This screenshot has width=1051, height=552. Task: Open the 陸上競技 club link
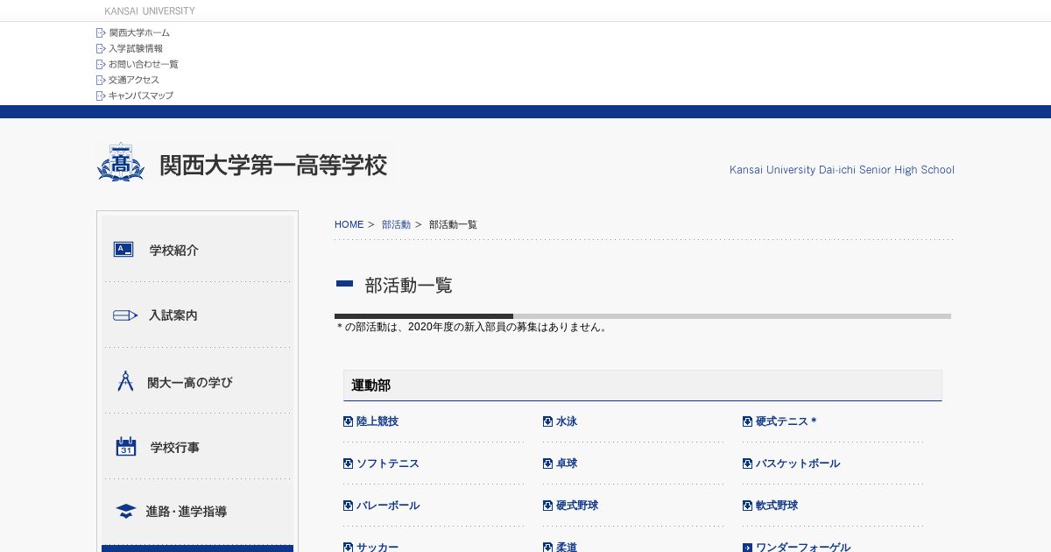coord(377,421)
